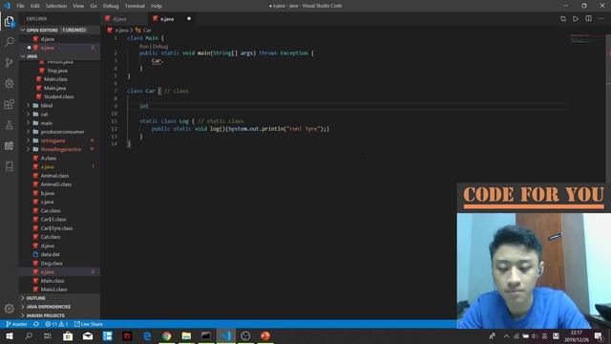Screen dimensions: 611x344
Task: Open the More Actions ellipsis menu in the editor toolbar
Action: 601,19
